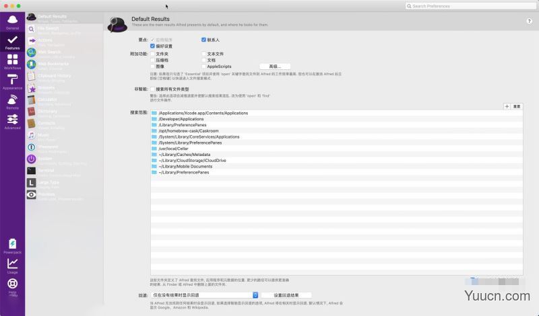This screenshot has height=316, width=539.
Task: Select the Features tab in sidebar
Action: (12, 42)
